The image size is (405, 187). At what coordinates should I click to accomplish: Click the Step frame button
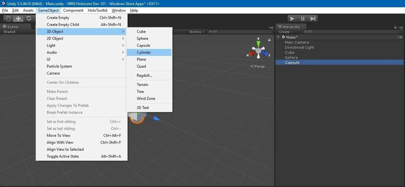(x=312, y=19)
